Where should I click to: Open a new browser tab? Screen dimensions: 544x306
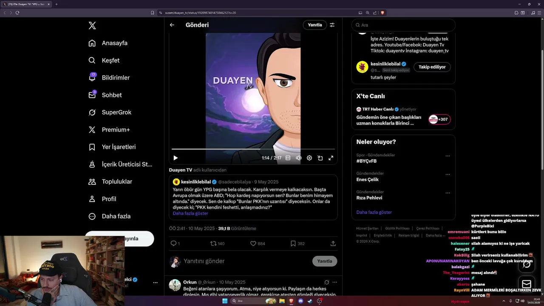56,4
